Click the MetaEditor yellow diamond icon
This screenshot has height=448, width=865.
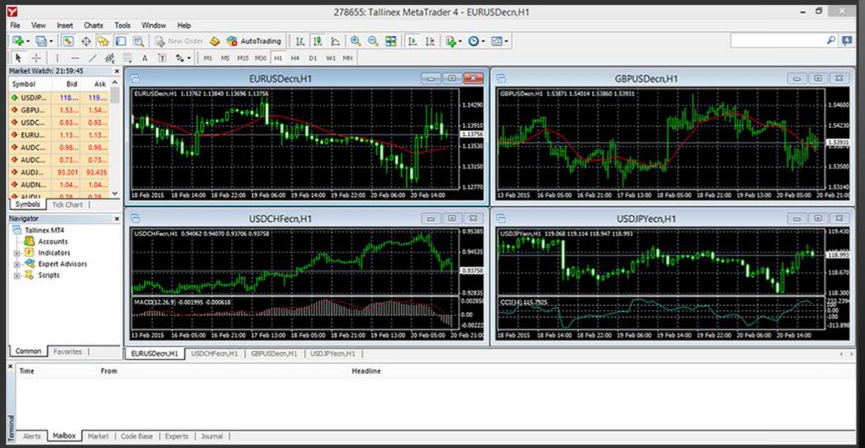(x=215, y=41)
